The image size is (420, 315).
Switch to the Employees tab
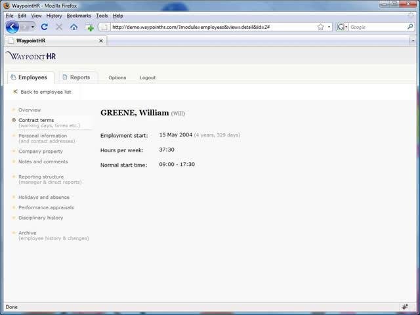tap(31, 77)
